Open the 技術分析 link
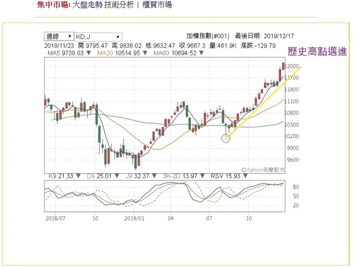This screenshot has height=267, width=353. click(x=119, y=4)
